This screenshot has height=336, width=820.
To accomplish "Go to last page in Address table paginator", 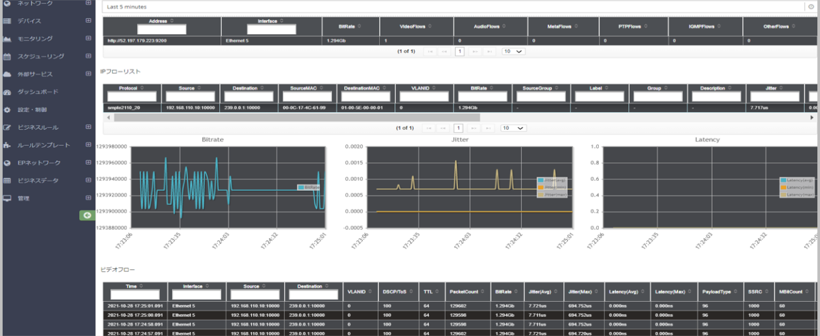I will coord(490,51).
